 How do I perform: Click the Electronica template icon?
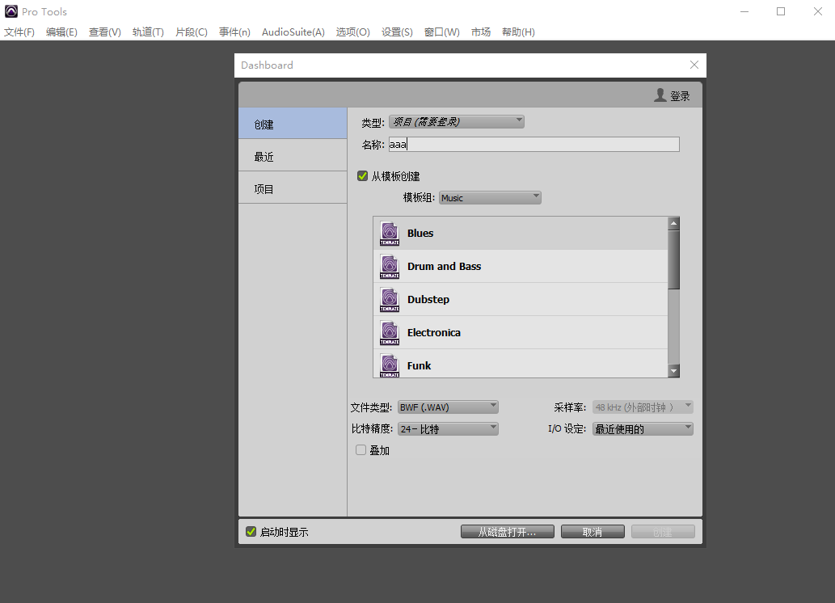[390, 332]
